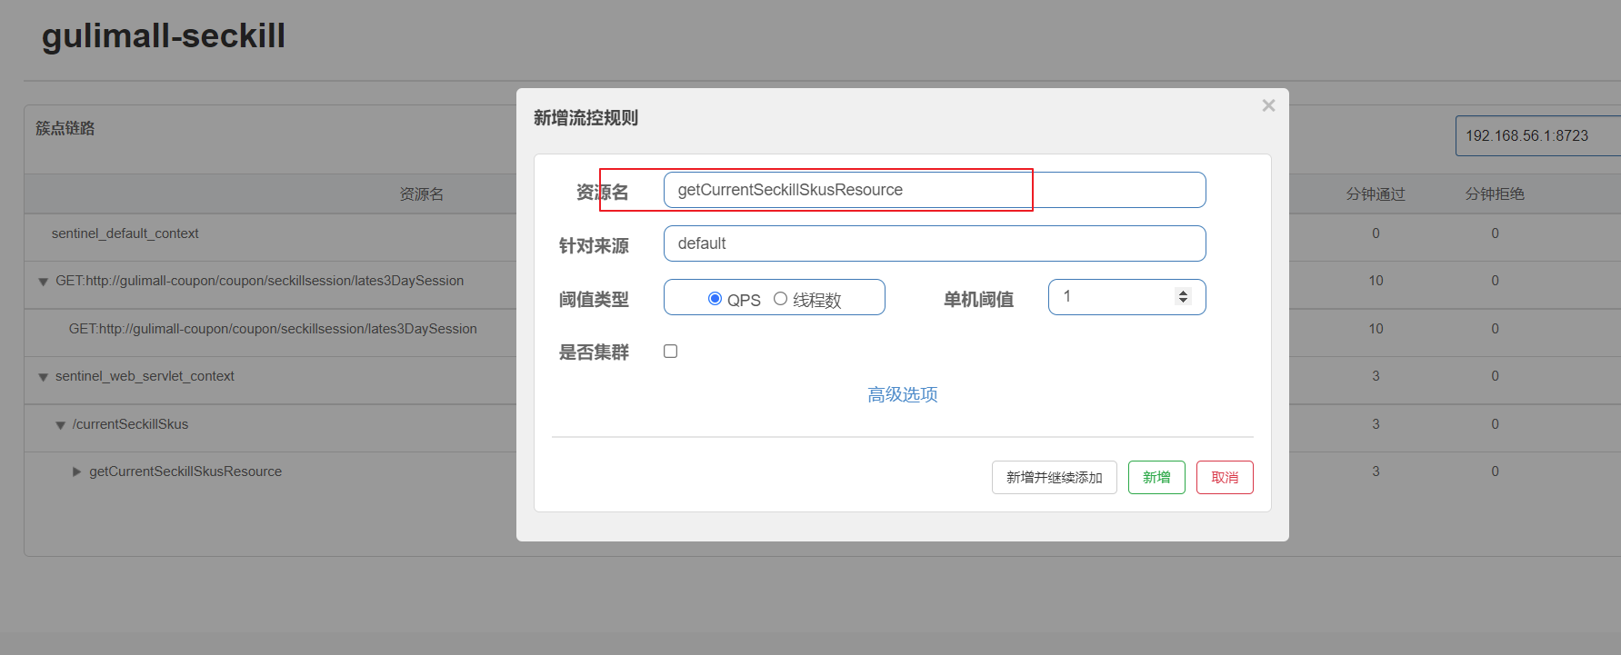Click the getCurrentSeckillSkusResource tree row label
Viewport: 1621px width, 655px height.
click(x=185, y=471)
